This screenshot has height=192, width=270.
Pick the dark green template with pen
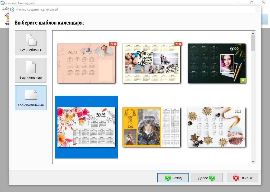[216, 63]
